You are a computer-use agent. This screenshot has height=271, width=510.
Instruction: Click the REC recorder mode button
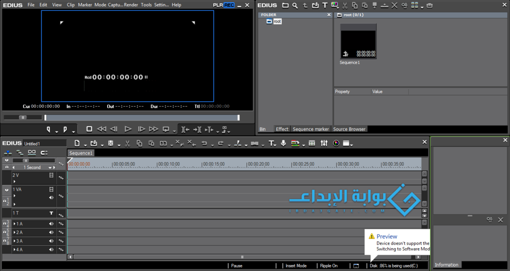[x=229, y=5]
